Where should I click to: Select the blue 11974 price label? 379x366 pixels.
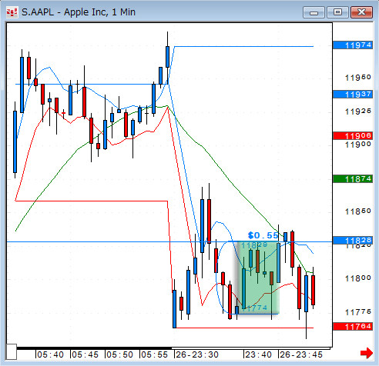click(353, 45)
